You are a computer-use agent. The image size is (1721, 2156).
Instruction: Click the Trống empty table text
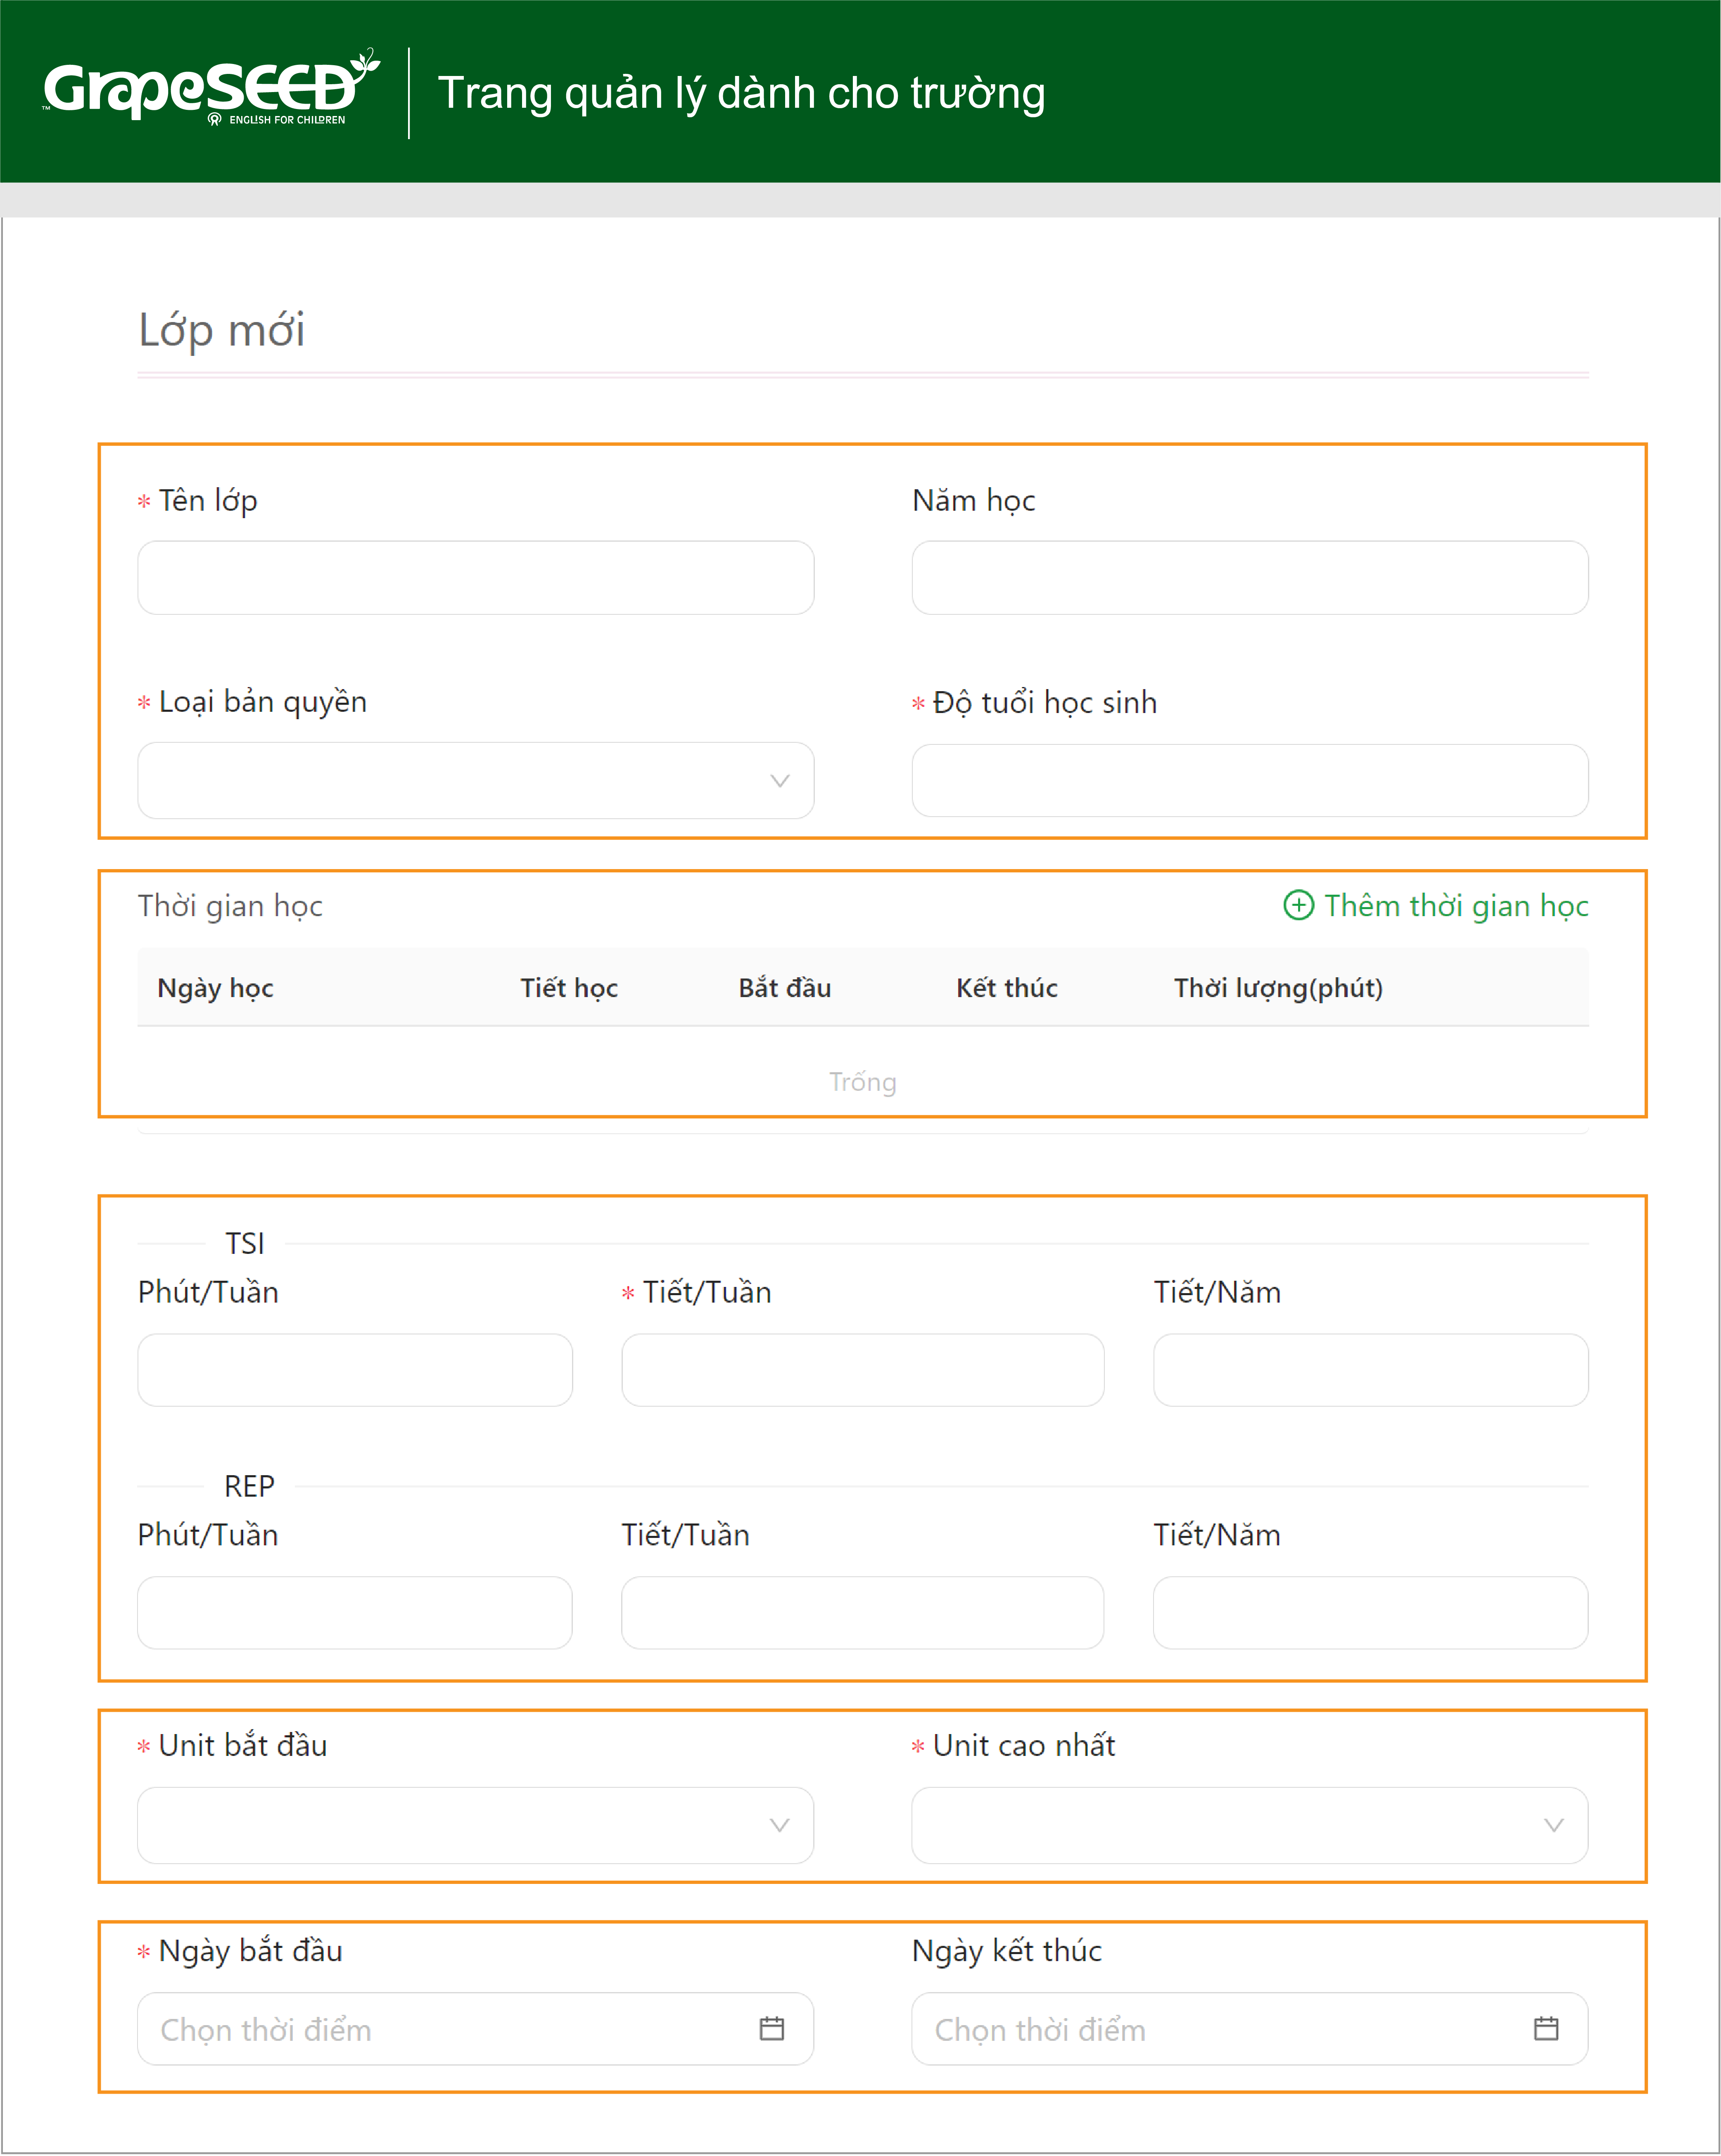[x=862, y=1082]
